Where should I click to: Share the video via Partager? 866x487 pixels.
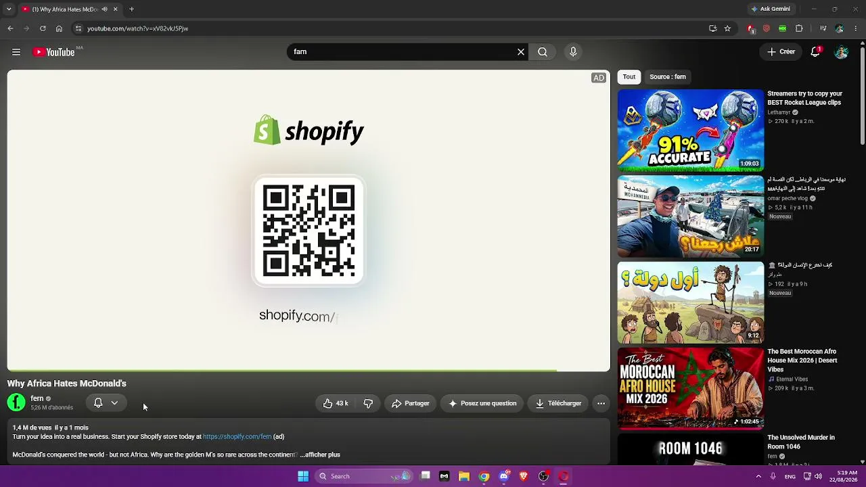411,403
